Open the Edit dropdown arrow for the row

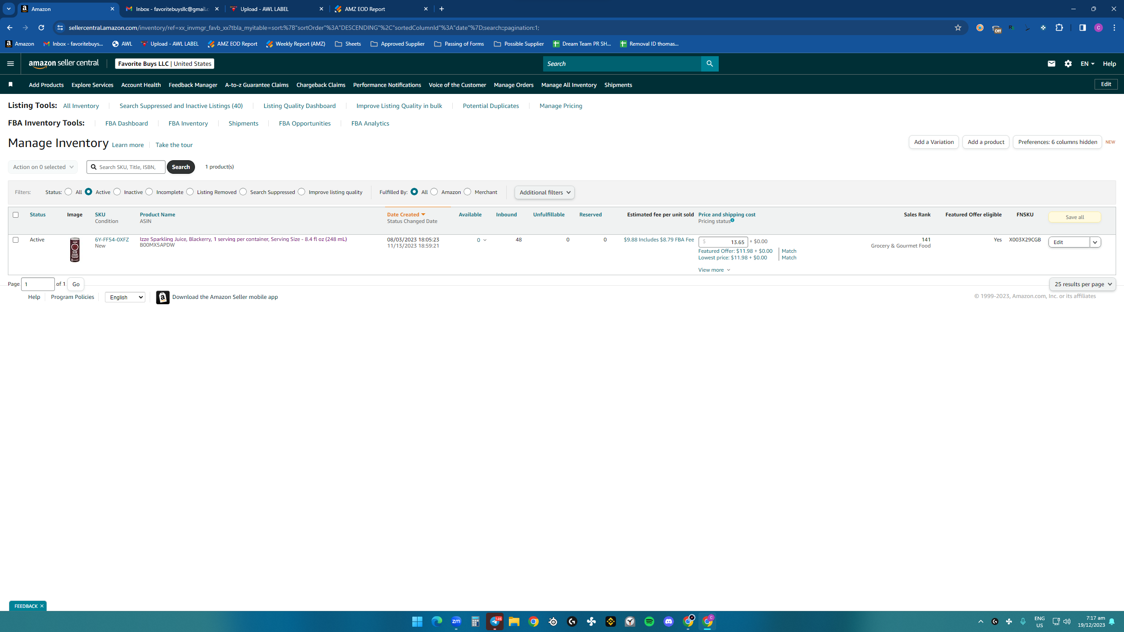(x=1095, y=242)
